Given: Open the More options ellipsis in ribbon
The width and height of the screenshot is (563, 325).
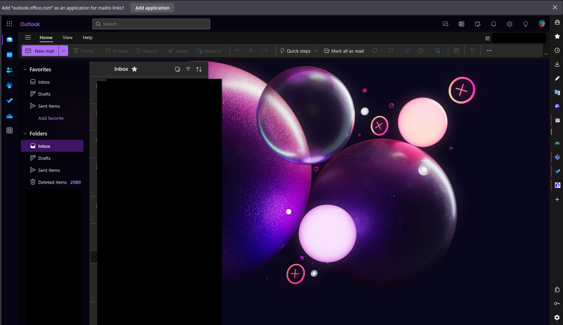Looking at the screenshot, I should point(489,51).
